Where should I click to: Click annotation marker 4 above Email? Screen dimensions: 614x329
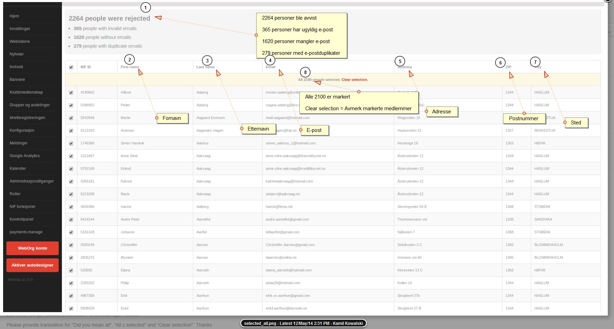[x=270, y=60]
